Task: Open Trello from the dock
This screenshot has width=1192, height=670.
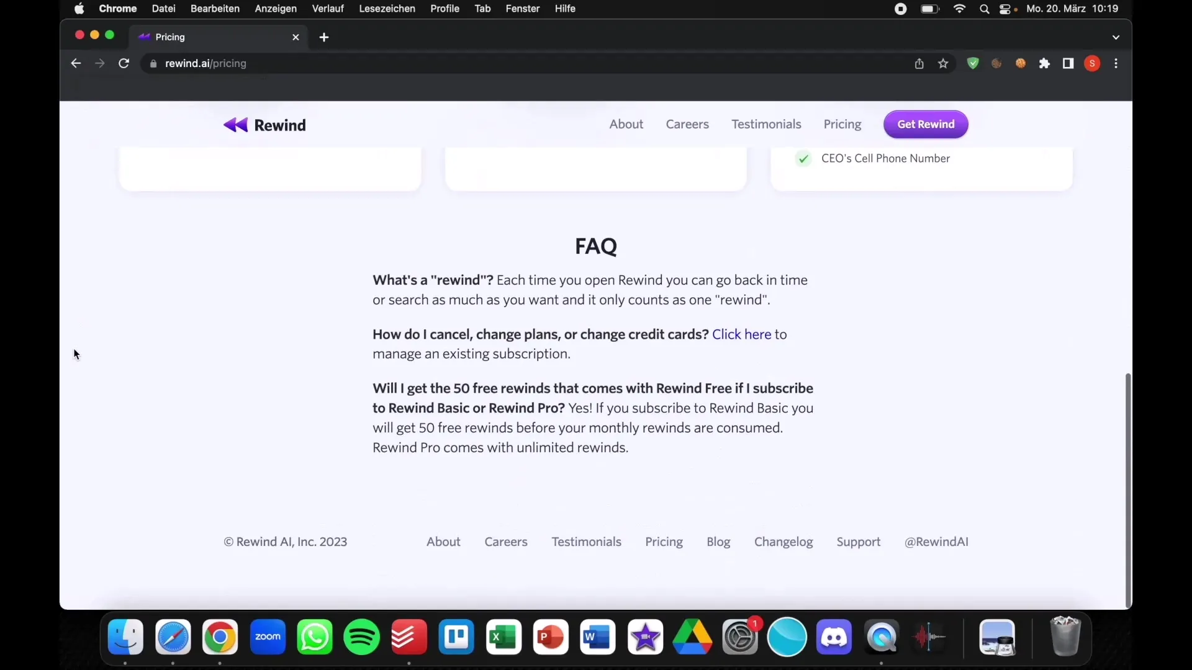Action: click(457, 636)
